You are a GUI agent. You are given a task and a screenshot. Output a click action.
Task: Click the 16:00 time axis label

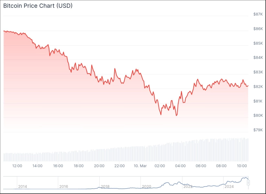[58, 166]
